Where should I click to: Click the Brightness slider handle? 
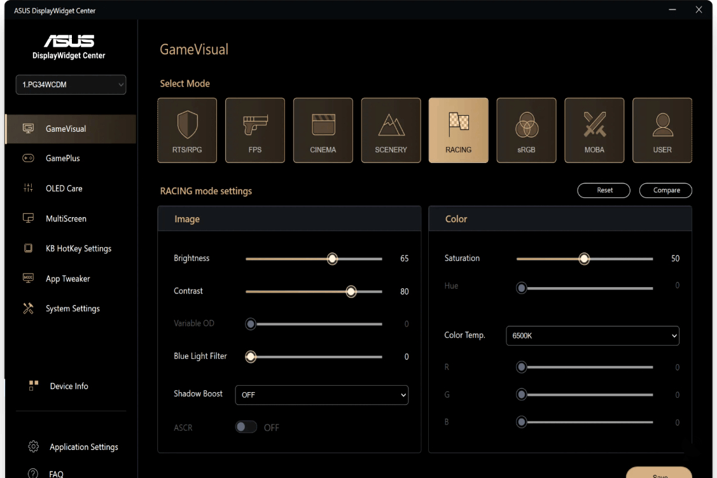coord(333,259)
